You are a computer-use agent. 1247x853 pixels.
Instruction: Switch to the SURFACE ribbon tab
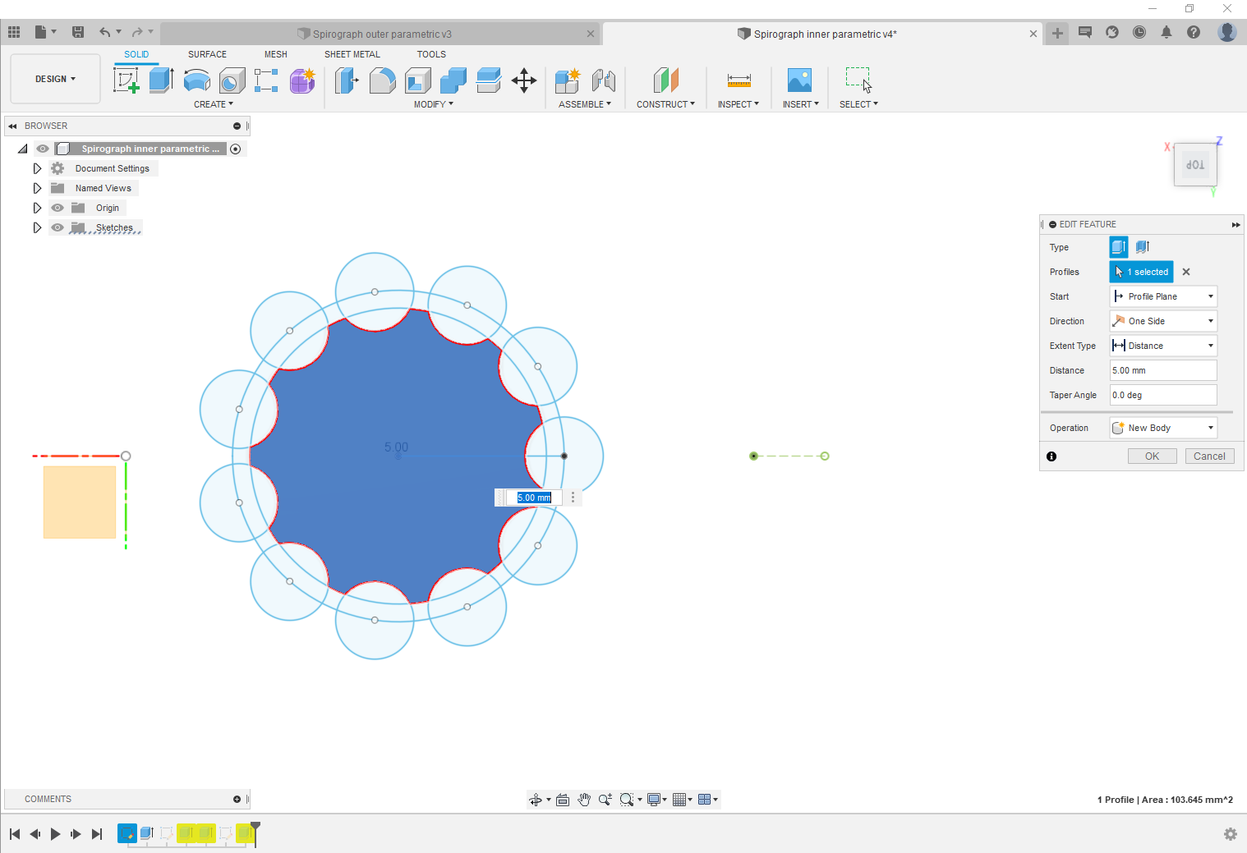coord(206,54)
